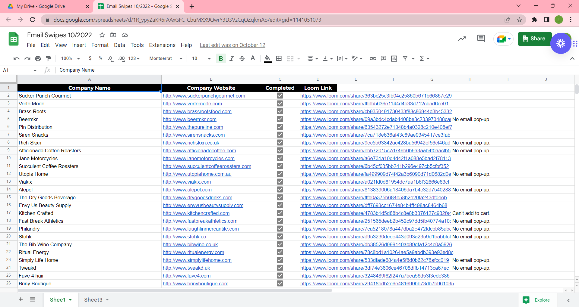Open the zoom level dropdown
This screenshot has height=307, width=579.
click(70, 58)
